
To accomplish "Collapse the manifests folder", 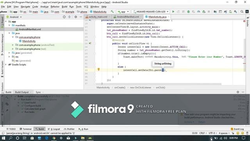I will pyautogui.click(x=9, y=25).
